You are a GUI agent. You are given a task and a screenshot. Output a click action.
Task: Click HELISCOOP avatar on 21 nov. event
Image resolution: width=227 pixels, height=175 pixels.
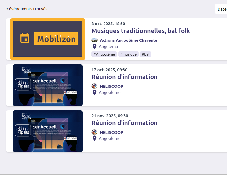tap(94, 132)
